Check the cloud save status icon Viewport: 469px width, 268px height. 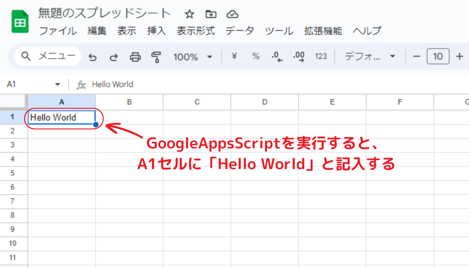point(232,14)
